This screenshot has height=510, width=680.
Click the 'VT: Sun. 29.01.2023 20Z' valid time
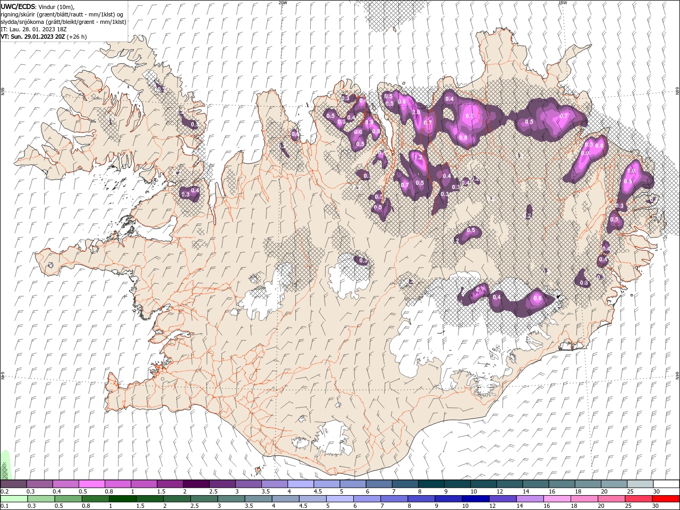33,37
